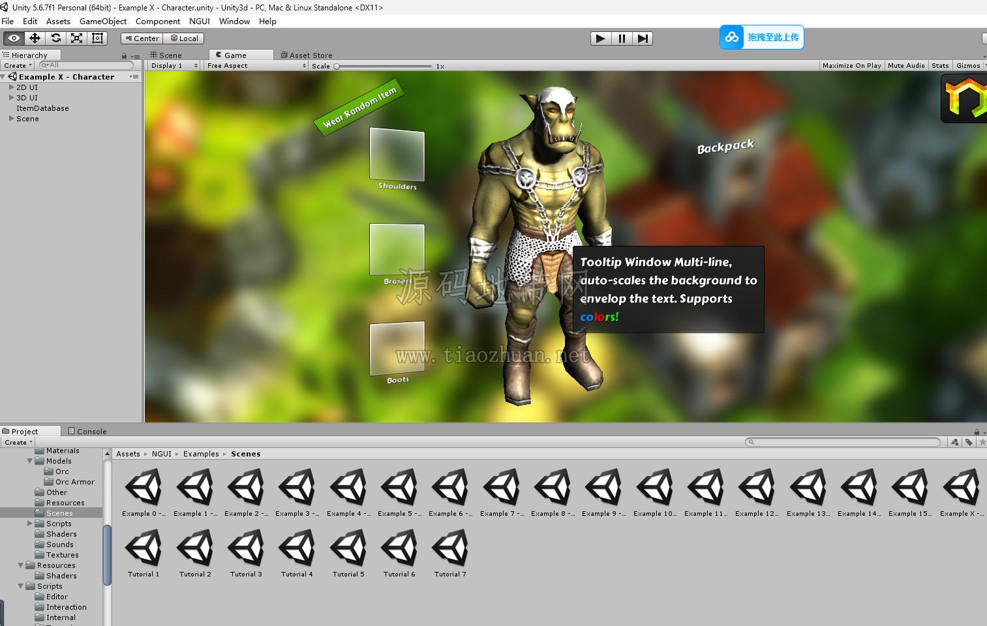Select the Move tool in the toolbar
Viewport: 987px width, 626px height.
pyautogui.click(x=35, y=38)
